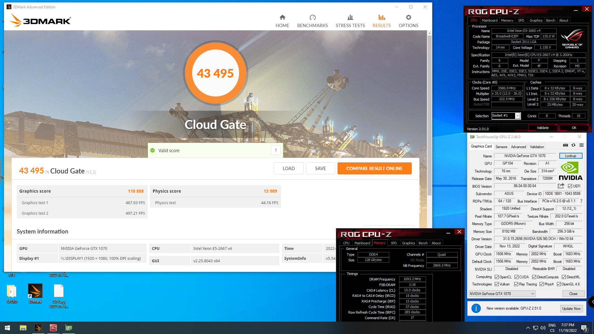Toggle the Ray Tracing checkbox

pos(516,284)
